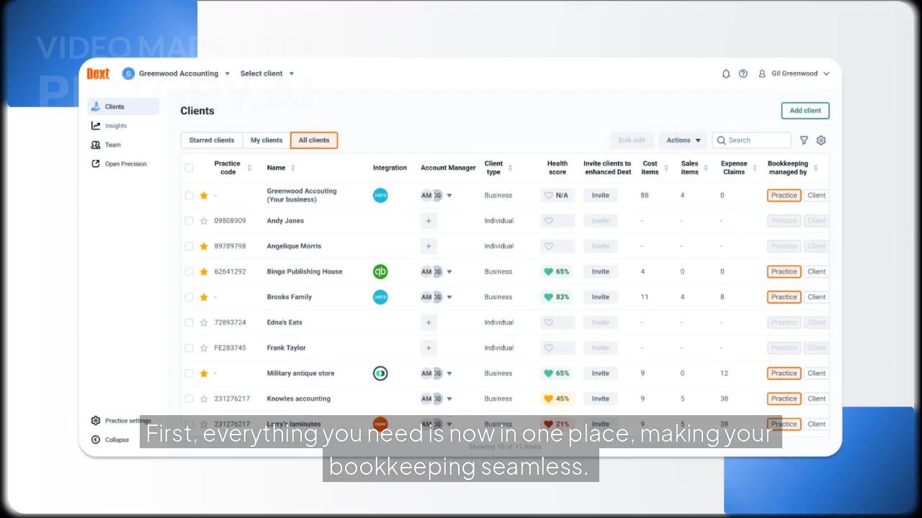
Task: Add account manager for Frank Taylor
Action: [x=429, y=347]
